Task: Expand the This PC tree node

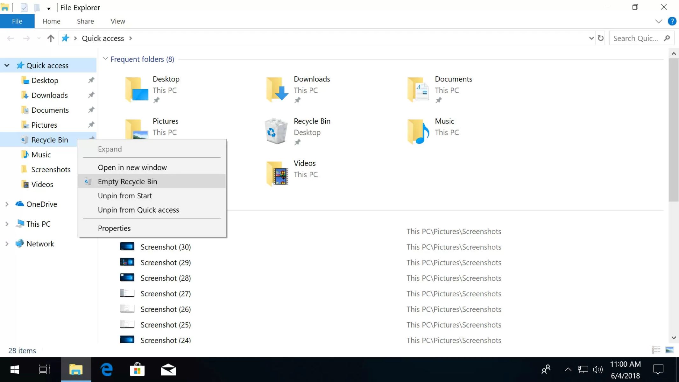Action: (7, 224)
